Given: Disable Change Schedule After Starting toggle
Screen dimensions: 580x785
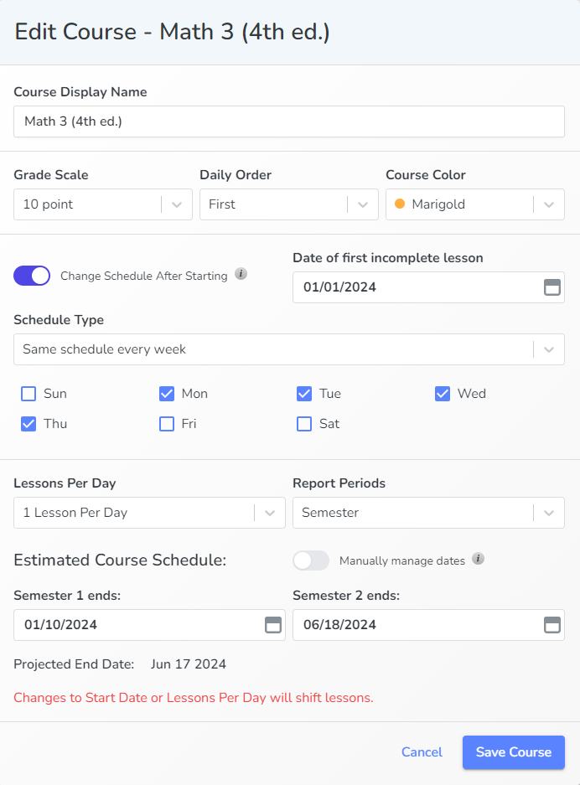Looking at the screenshot, I should pyautogui.click(x=32, y=276).
